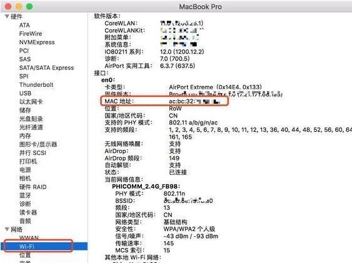Click PHICOMM_2.4G_FB98 network heading

click(x=146, y=186)
